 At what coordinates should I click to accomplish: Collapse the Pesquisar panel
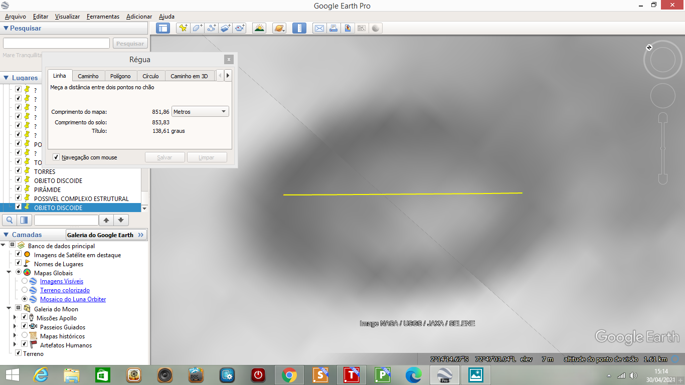(x=6, y=29)
